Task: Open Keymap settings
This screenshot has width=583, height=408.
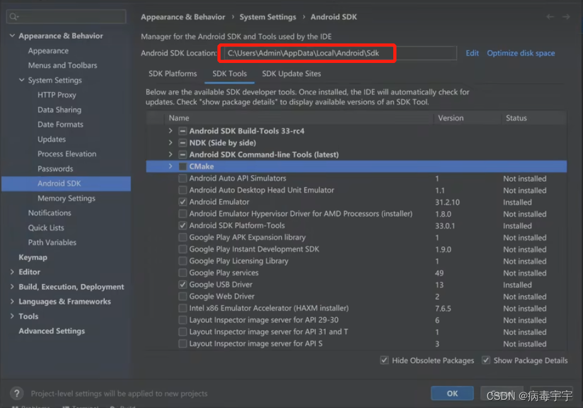Action: click(x=33, y=257)
